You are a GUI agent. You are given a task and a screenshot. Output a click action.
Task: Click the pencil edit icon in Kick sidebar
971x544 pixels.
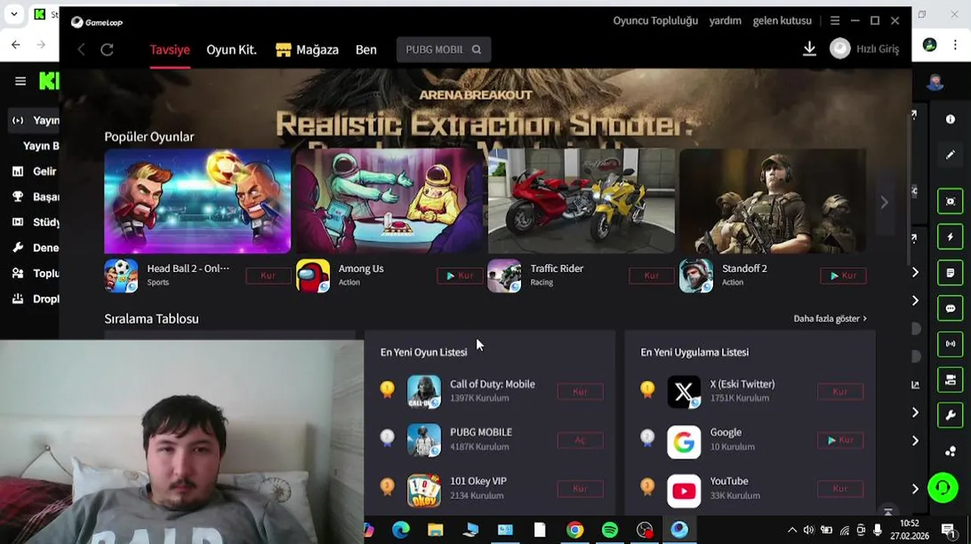951,155
